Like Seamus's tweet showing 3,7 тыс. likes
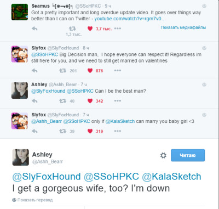 point(90,29)
